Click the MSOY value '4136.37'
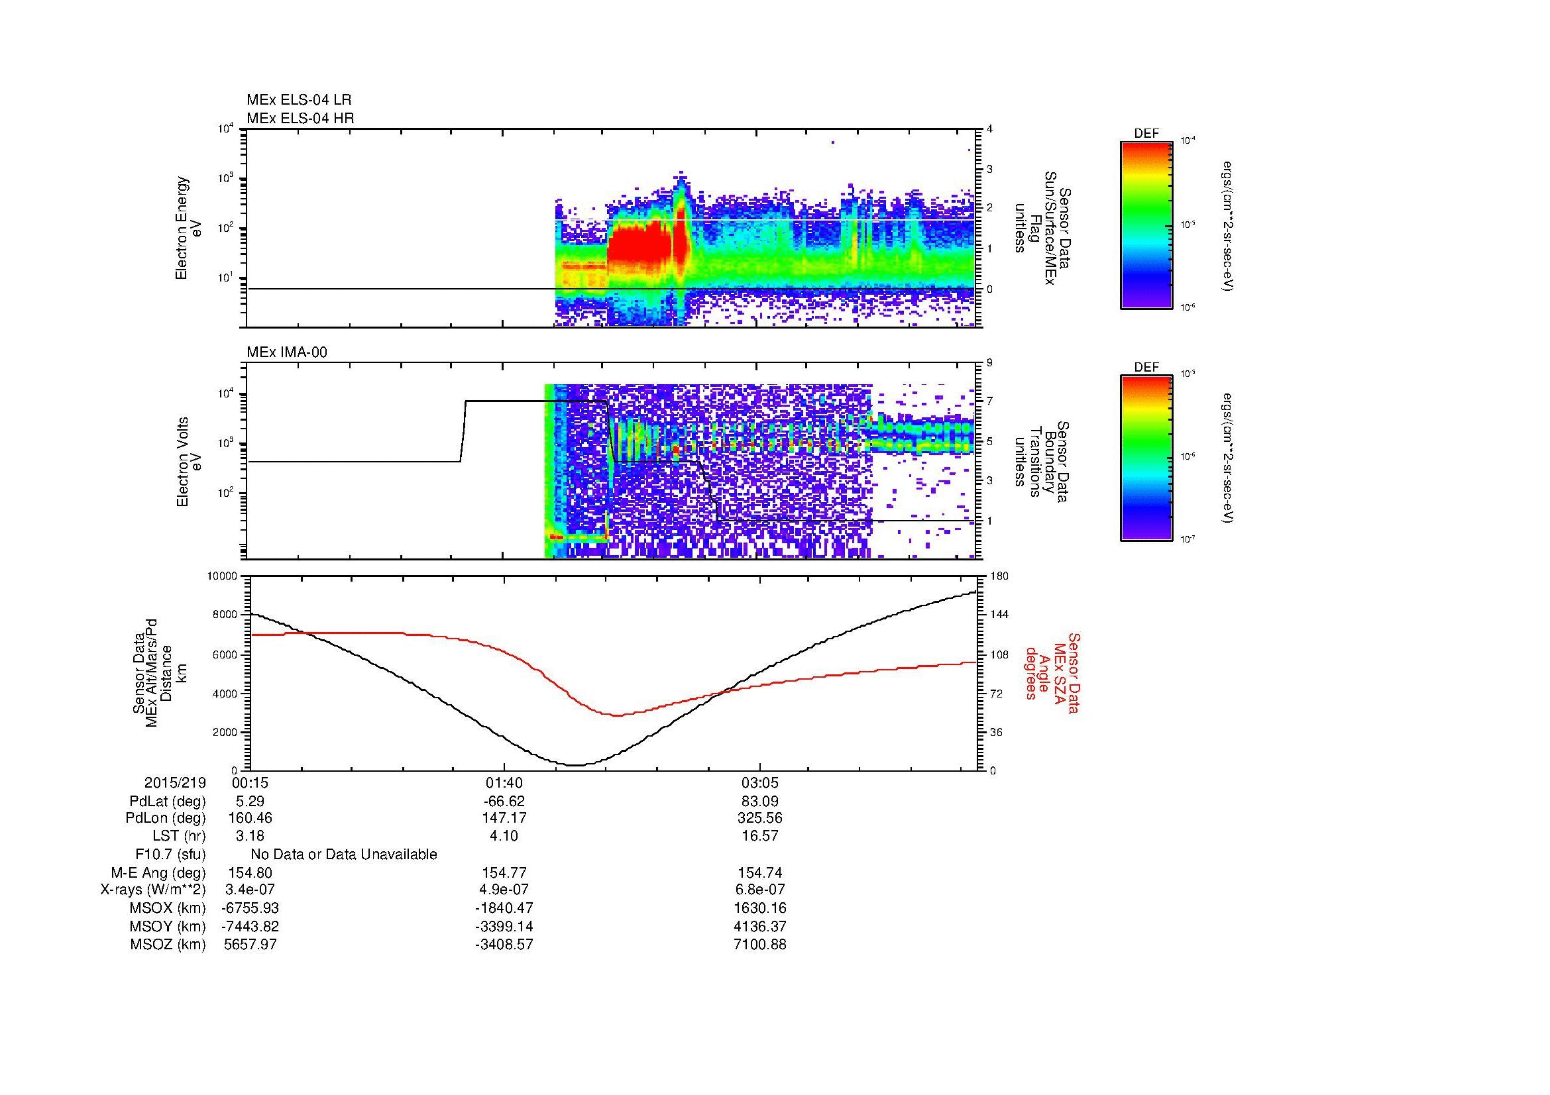The image size is (1550, 1095). click(x=760, y=926)
